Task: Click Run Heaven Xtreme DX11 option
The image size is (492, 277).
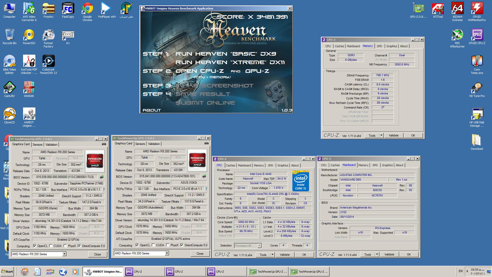Action: [230, 62]
